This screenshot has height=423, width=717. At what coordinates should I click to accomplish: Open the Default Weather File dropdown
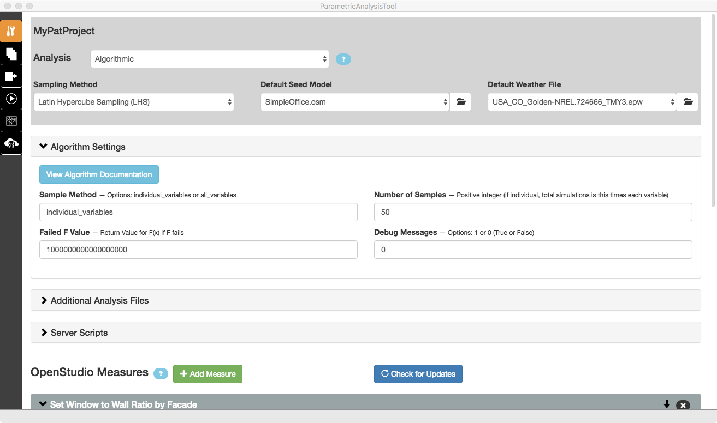coord(582,102)
